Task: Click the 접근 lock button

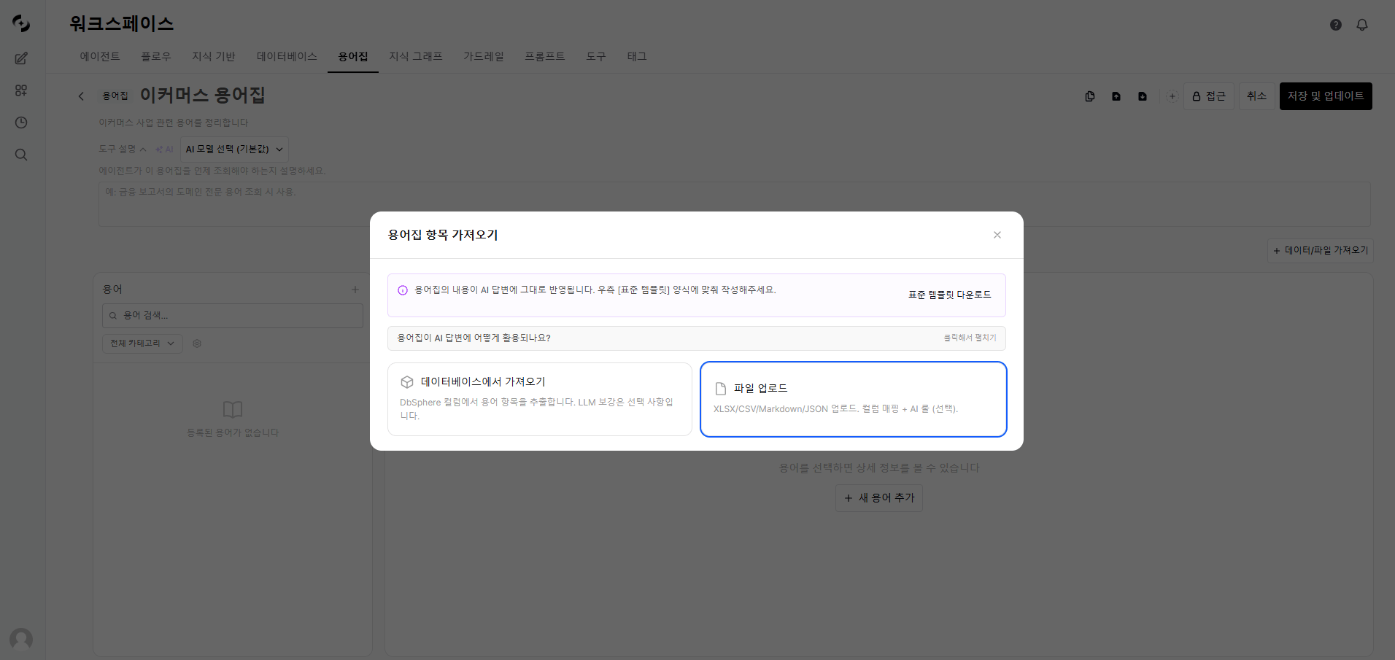Action: pyautogui.click(x=1209, y=96)
